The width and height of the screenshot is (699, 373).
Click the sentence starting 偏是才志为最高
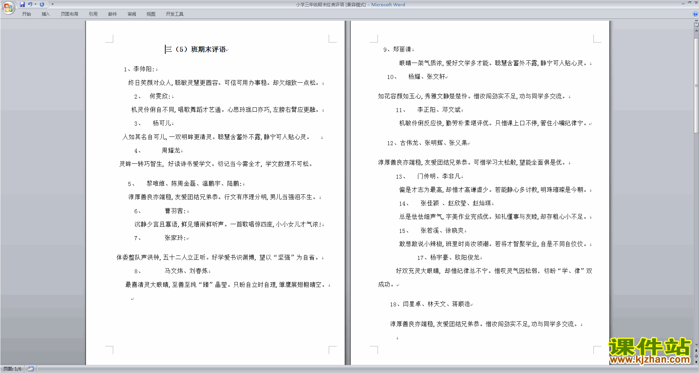point(494,190)
